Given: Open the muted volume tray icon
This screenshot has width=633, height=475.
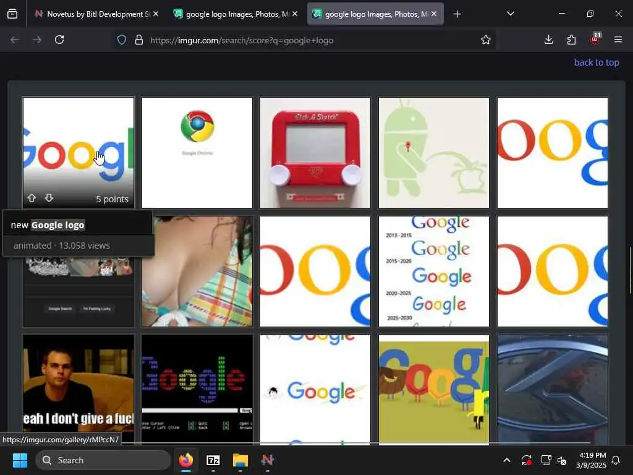Looking at the screenshot, I should point(562,460).
